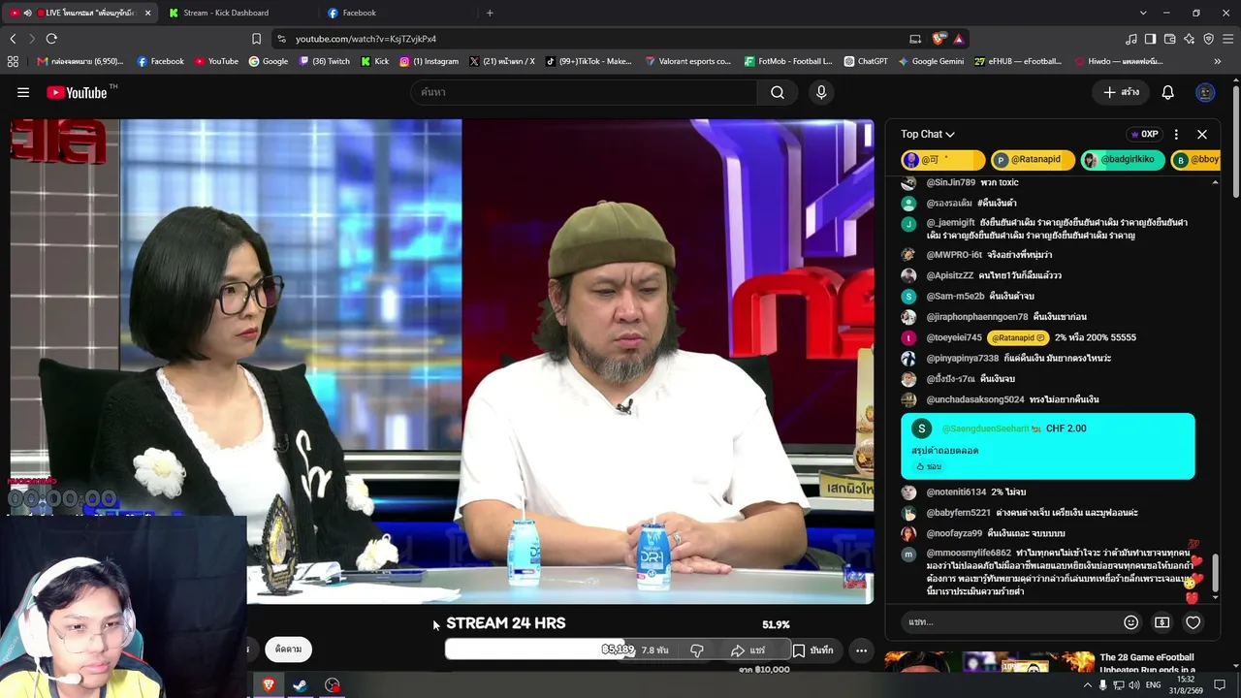
Task: Open YouTube notifications bell
Action: (1168, 92)
